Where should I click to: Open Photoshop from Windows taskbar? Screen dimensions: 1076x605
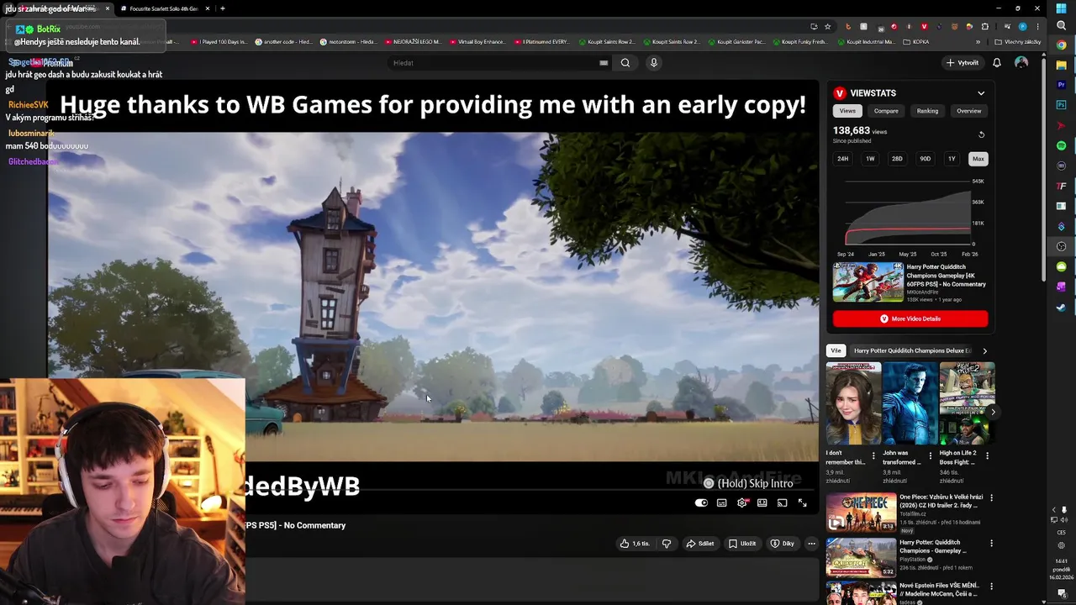[1061, 105]
